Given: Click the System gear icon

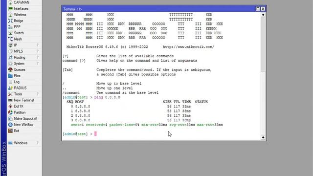Looking at the screenshot, I should coord(10,64).
